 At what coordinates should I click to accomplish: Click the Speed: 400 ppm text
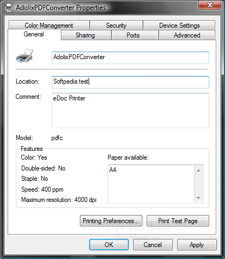pos(42,189)
